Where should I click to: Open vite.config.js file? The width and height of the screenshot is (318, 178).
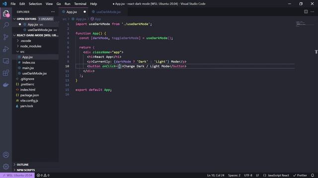[x=29, y=101]
